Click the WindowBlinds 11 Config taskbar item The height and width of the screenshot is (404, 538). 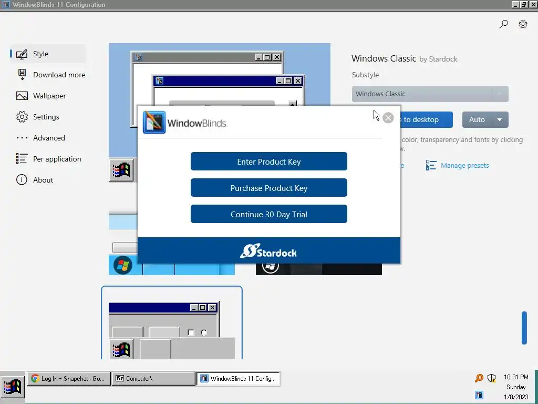pos(239,379)
